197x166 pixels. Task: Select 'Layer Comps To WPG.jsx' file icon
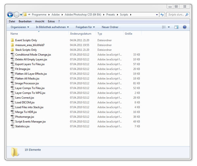pos(12,93)
